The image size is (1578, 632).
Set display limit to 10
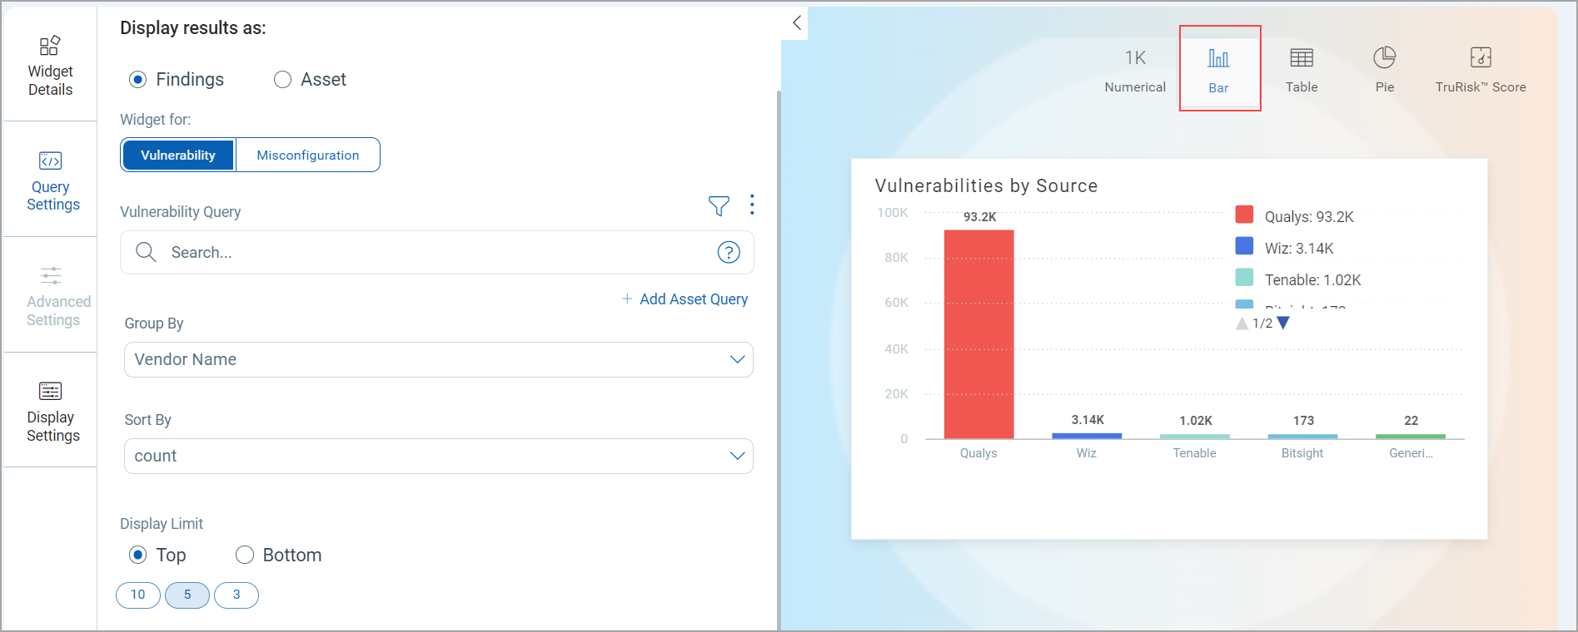click(x=138, y=595)
